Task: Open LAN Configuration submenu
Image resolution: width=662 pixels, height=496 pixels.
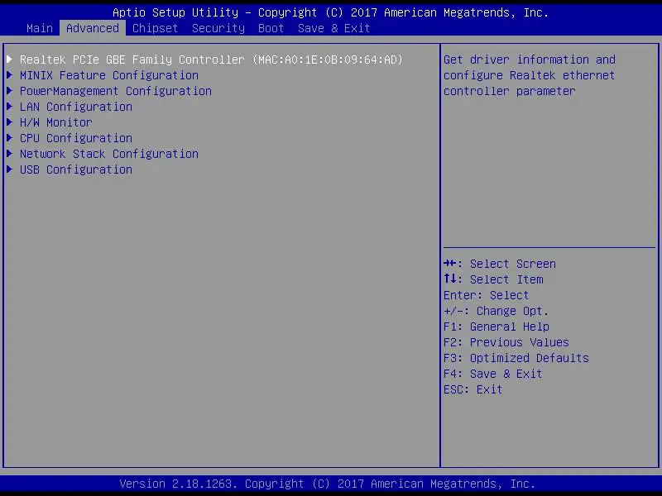Action: click(76, 107)
